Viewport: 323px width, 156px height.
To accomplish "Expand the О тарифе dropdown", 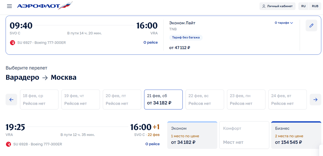I will [283, 23].
